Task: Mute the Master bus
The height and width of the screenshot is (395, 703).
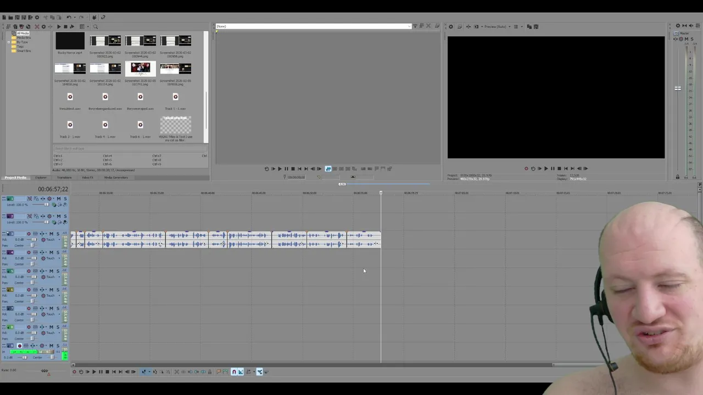Action: point(687,39)
